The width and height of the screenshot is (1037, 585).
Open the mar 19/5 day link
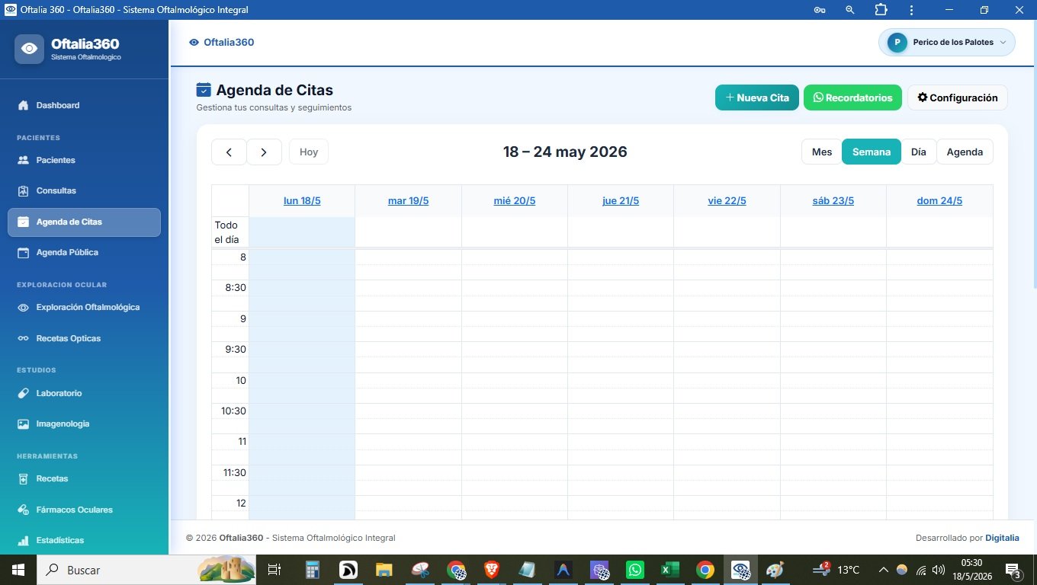click(409, 201)
